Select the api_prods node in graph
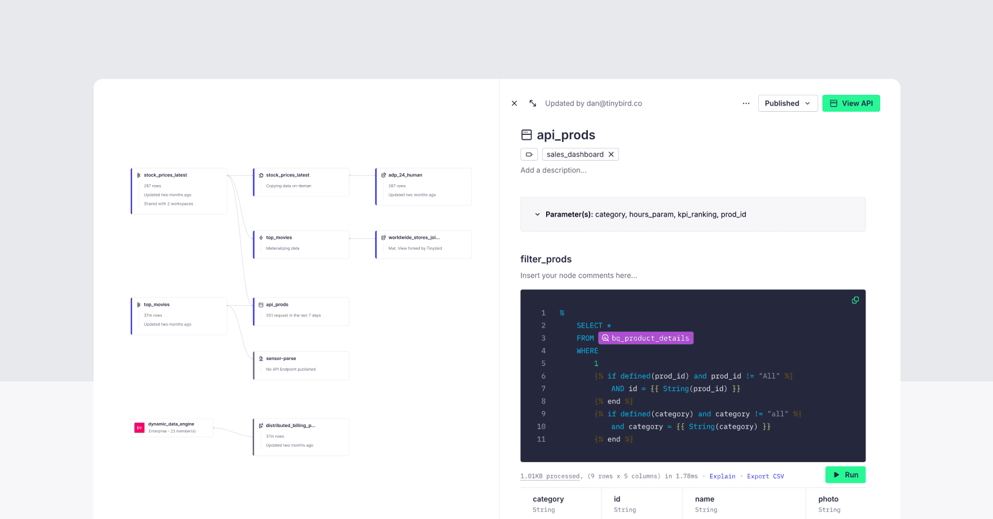Viewport: 993px width, 519px height. click(301, 312)
